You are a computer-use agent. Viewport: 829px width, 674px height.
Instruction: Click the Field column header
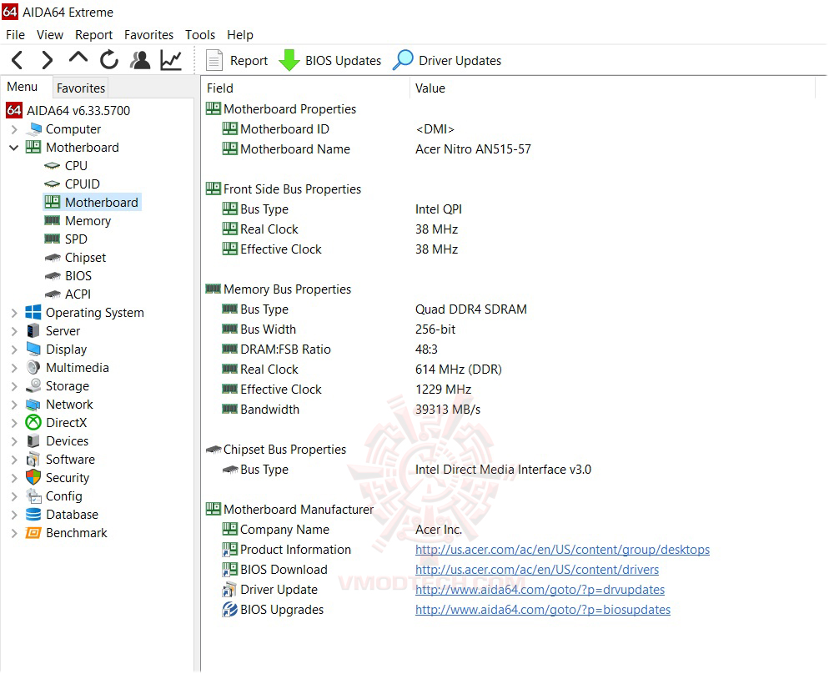point(305,88)
